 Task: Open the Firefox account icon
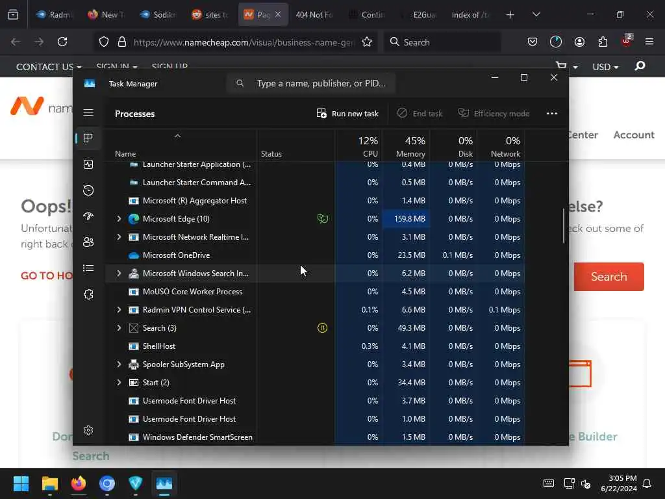tap(579, 42)
